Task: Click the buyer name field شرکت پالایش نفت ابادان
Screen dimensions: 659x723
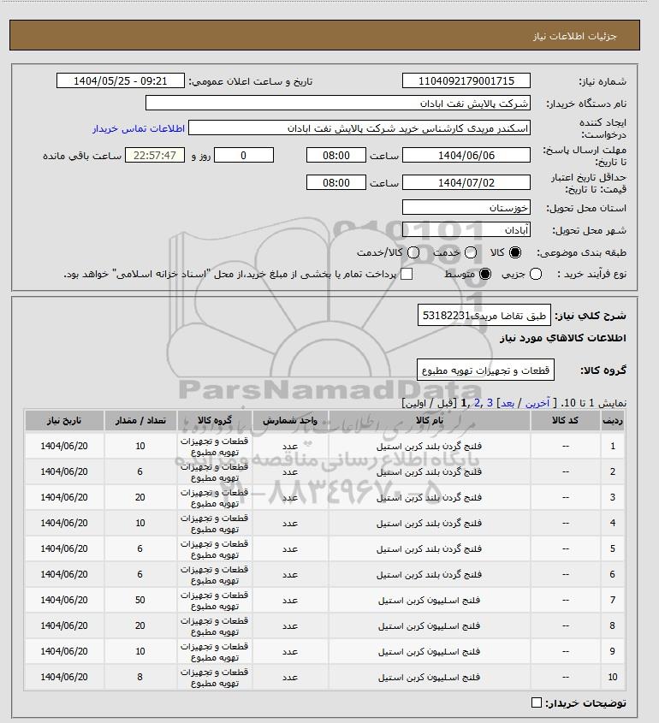Action: pos(337,104)
